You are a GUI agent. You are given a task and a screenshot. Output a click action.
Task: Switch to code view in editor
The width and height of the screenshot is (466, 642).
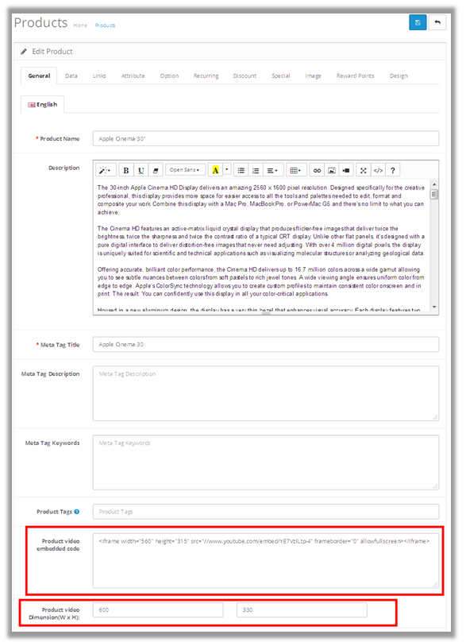[x=378, y=170]
